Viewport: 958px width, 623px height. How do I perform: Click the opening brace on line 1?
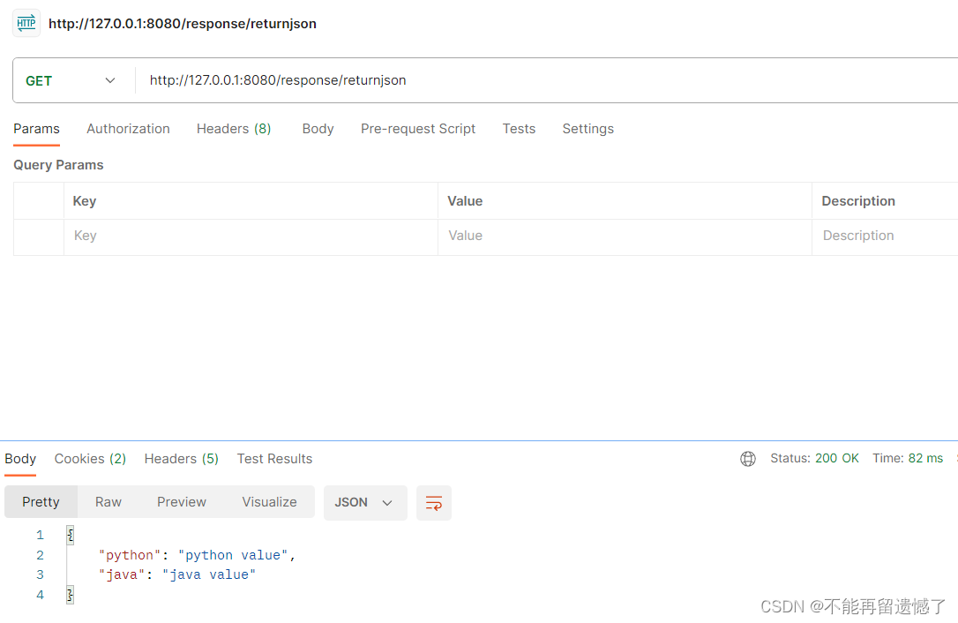[x=71, y=535]
